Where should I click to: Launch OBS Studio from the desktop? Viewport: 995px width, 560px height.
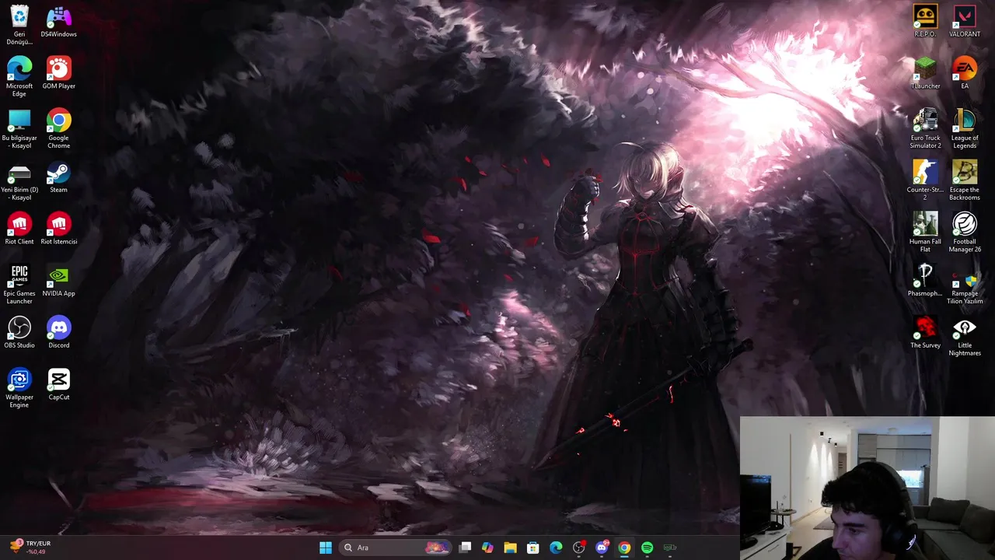19,332
